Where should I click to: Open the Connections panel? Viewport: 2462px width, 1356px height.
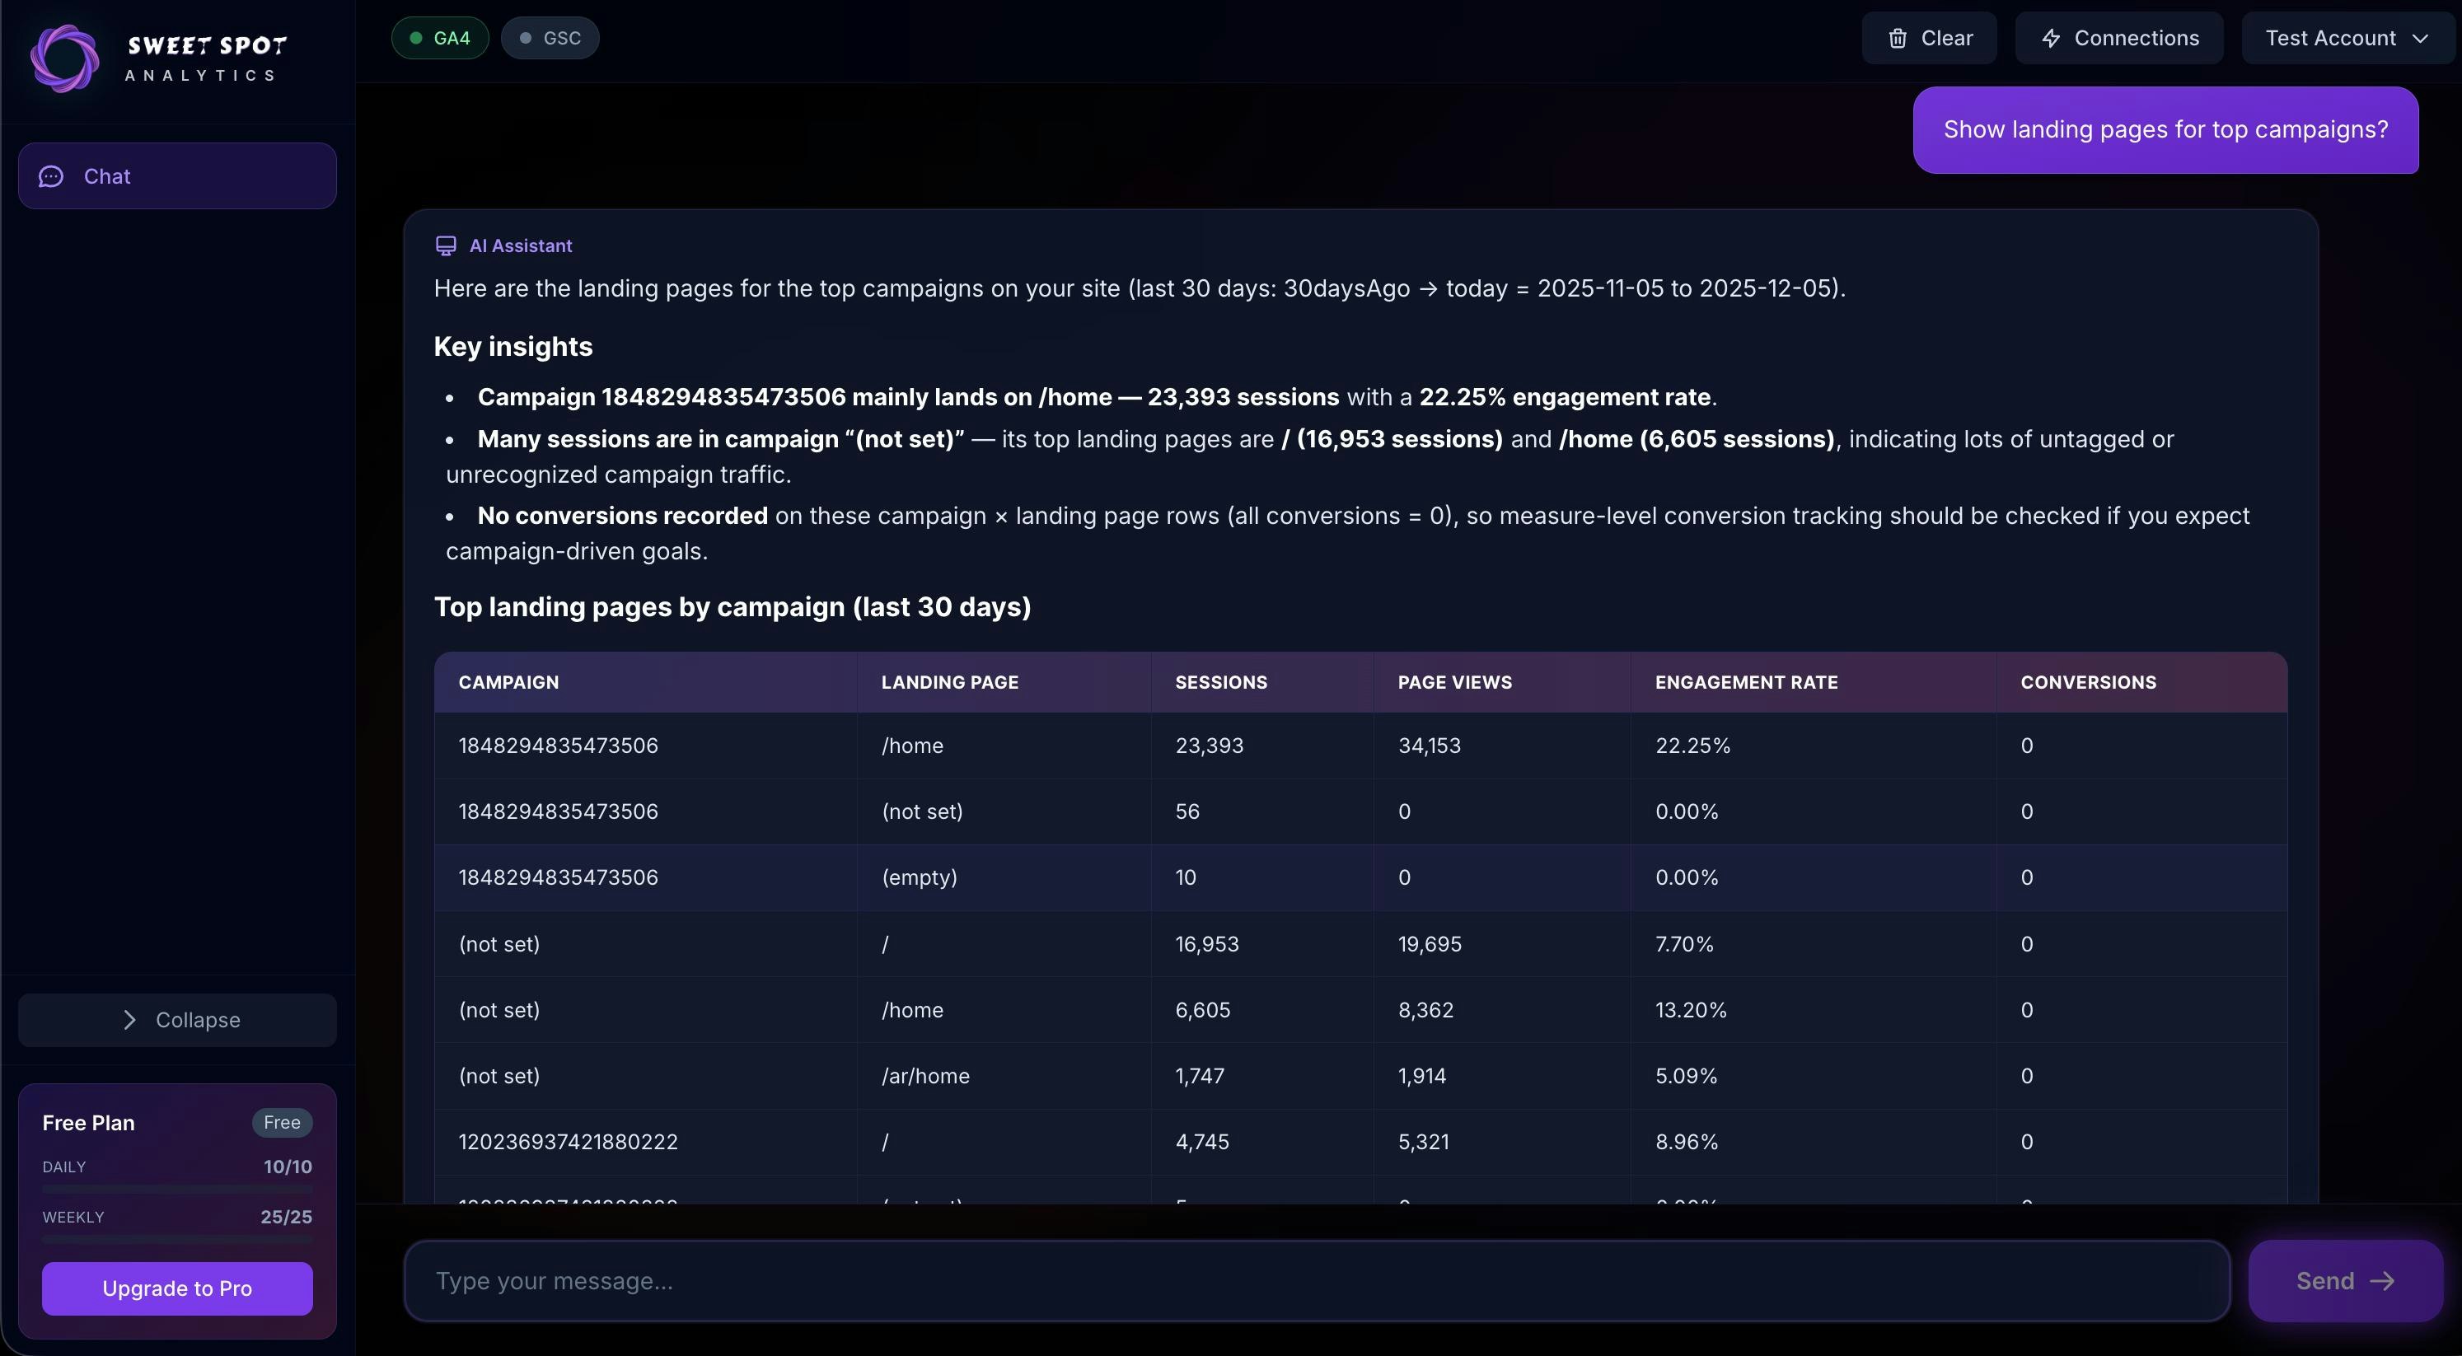[x=2119, y=38]
